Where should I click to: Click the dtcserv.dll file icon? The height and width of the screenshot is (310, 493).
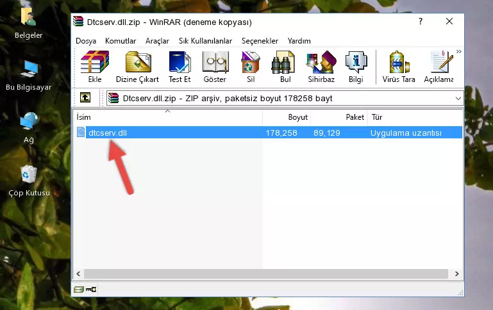point(81,132)
